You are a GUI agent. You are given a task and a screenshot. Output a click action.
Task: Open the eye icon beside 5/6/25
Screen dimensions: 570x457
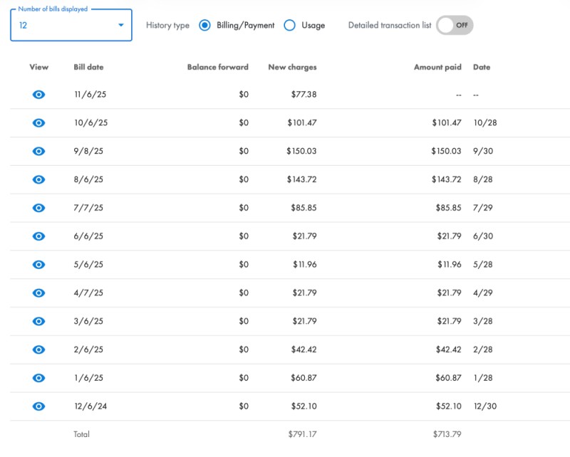38,264
